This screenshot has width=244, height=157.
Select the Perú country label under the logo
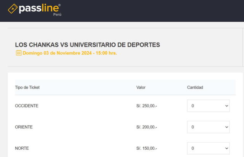click(x=57, y=14)
